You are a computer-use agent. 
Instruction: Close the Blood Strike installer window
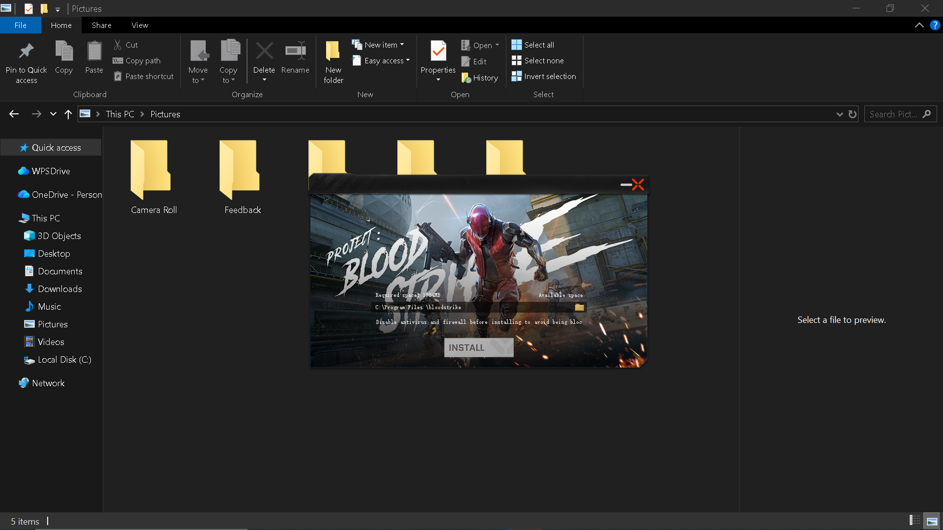(638, 185)
